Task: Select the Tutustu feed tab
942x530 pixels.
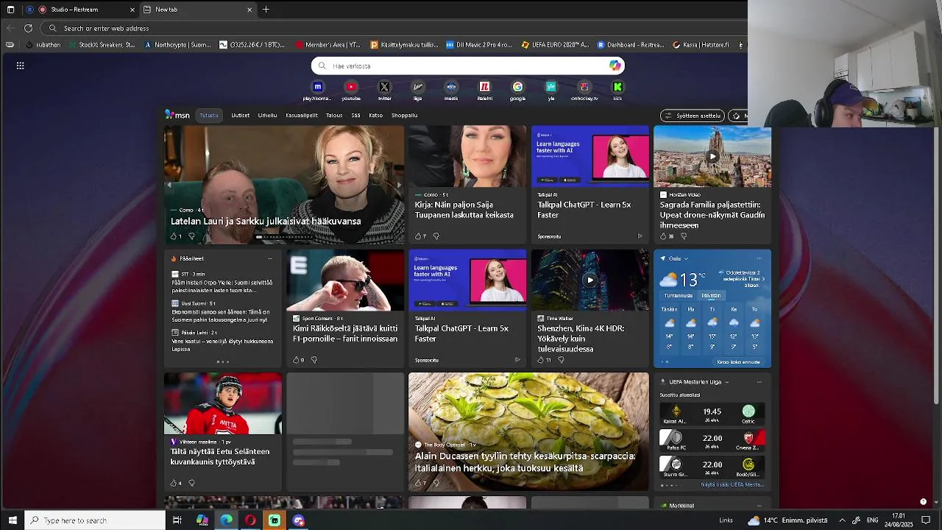Action: [x=209, y=115]
